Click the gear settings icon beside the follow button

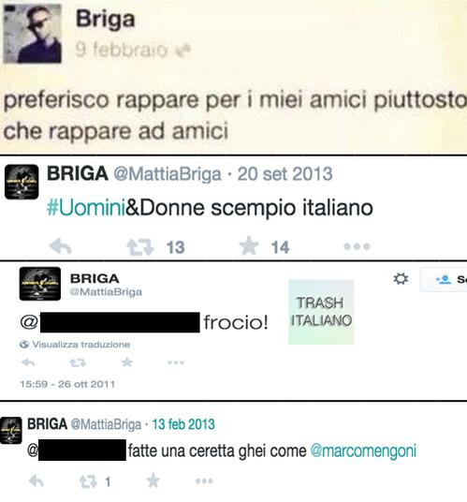point(401,278)
